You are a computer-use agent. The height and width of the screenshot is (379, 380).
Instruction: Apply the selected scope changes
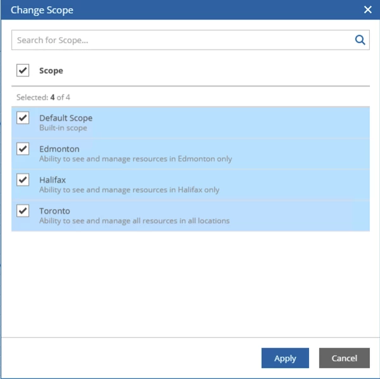point(285,358)
